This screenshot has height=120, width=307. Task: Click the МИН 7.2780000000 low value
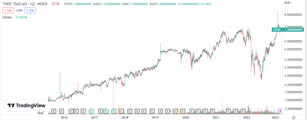[135, 4]
